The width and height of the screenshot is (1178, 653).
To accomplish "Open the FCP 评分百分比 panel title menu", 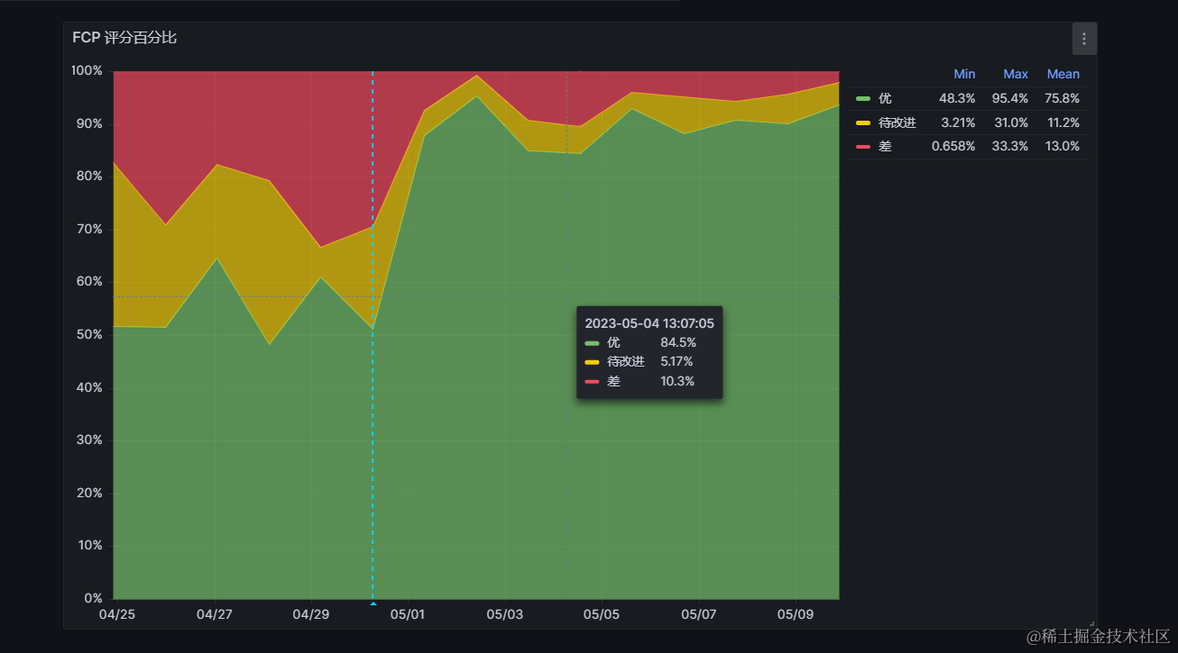I will point(124,38).
